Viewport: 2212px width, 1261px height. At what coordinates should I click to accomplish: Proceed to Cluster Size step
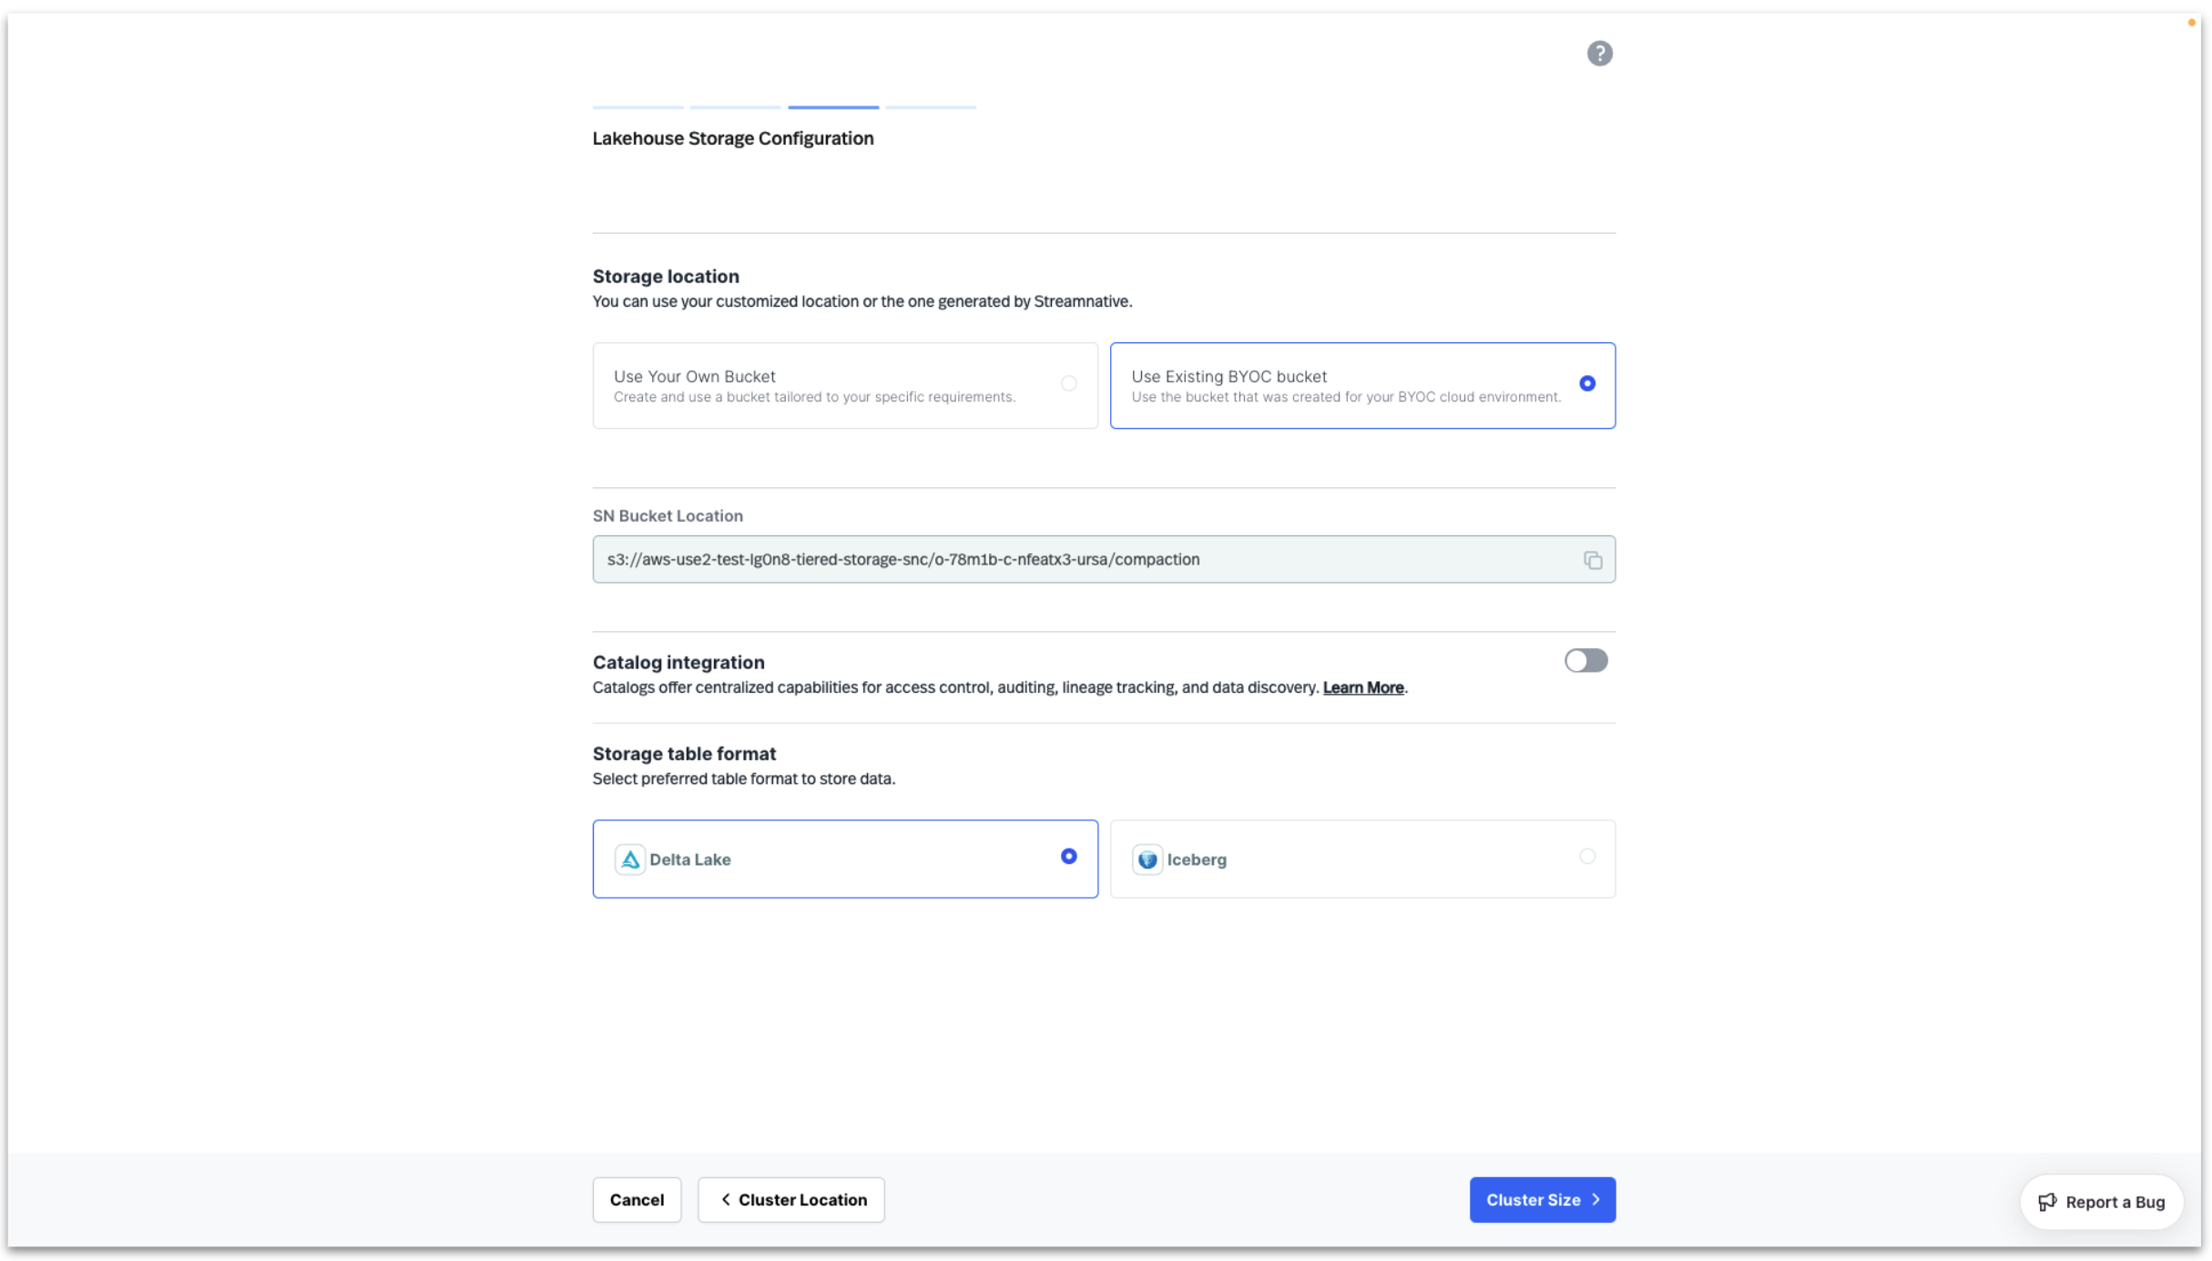[x=1542, y=1199]
